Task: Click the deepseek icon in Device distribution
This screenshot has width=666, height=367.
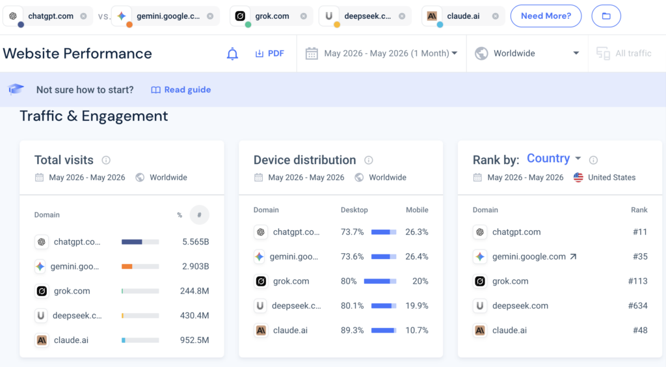Action: (x=260, y=306)
